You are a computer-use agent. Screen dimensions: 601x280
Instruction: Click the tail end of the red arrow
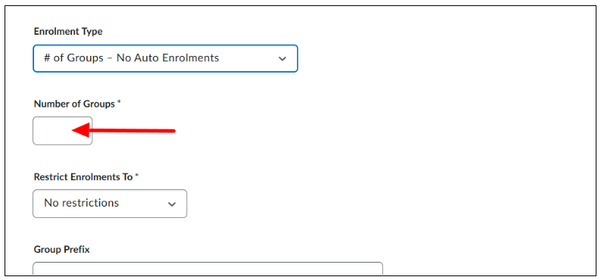click(x=173, y=131)
